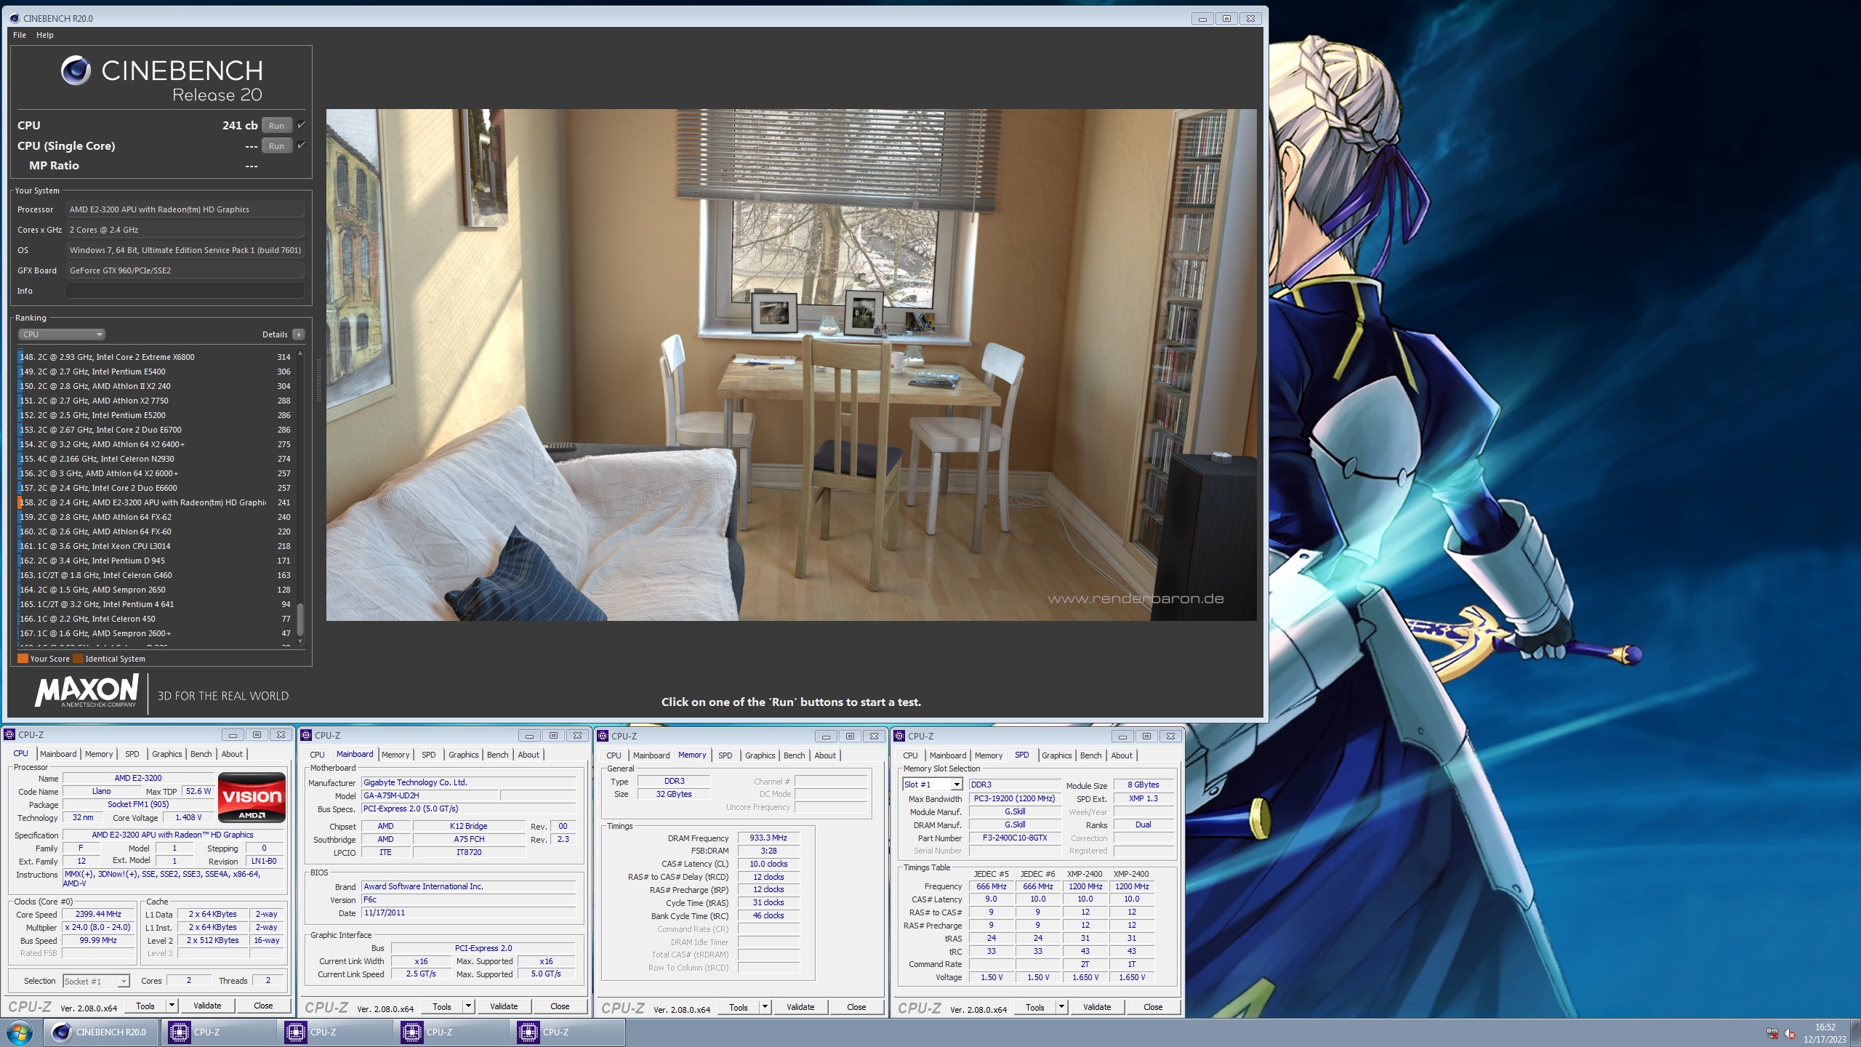The image size is (1861, 1047).
Task: Expand Tools dropdown arrow in first CPU-Z
Action: coord(172,1006)
